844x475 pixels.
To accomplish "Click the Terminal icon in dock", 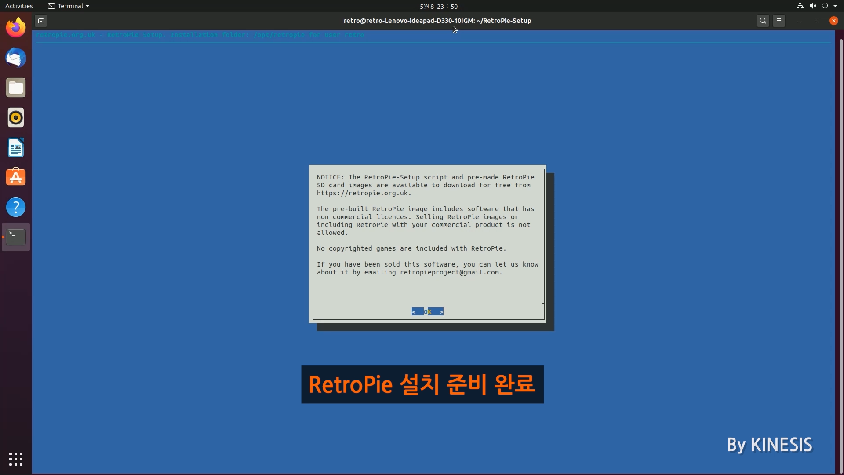I will click(x=16, y=237).
